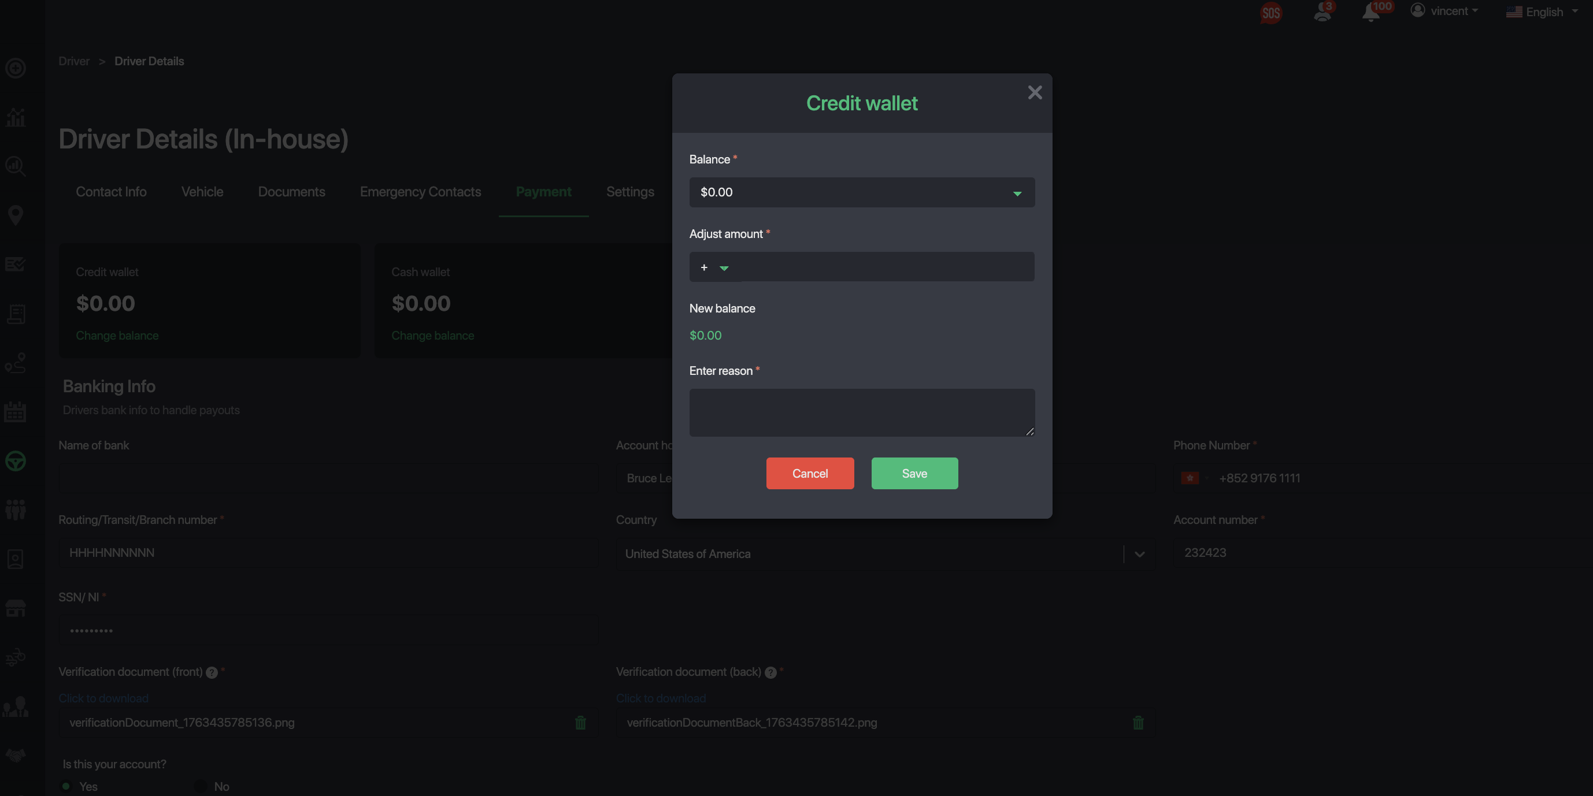This screenshot has height=796, width=1593.
Task: Switch to the Documents tab
Action: click(x=291, y=192)
